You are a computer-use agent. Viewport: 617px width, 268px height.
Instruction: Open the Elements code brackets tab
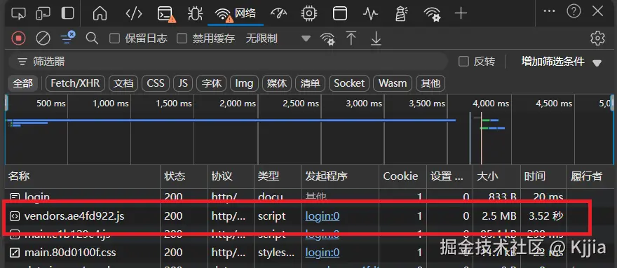[x=134, y=13]
